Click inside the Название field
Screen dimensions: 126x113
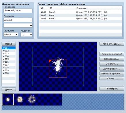click(18, 11)
